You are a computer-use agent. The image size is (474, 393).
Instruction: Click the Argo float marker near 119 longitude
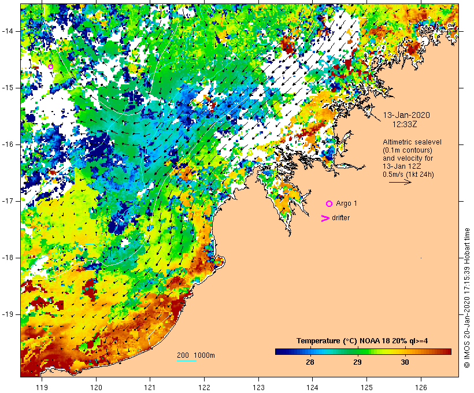(50, 67)
